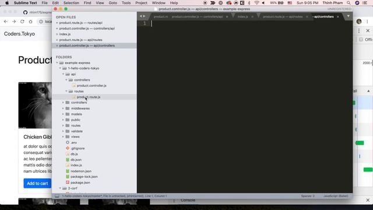The width and height of the screenshot is (373, 210).
Task: Open the .env file
Action: coord(74,142)
